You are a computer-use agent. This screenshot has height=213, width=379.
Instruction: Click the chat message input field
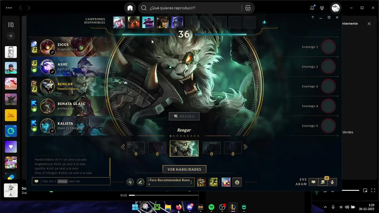pyautogui.click(x=71, y=181)
